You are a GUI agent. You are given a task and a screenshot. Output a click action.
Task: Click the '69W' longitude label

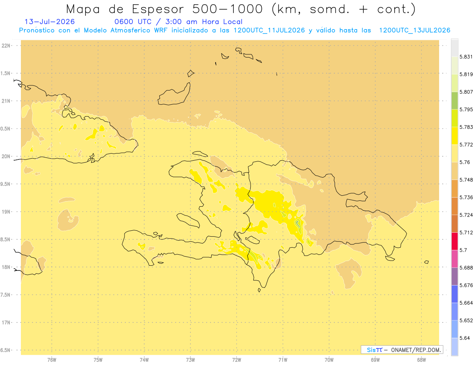pos(375,360)
